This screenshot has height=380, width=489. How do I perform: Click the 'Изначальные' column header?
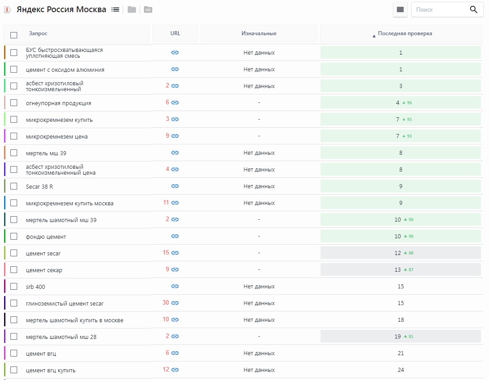click(259, 34)
